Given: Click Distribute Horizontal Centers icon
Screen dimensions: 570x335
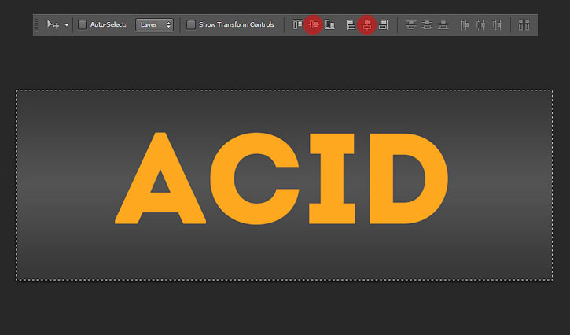Looking at the screenshot, I should [x=480, y=24].
